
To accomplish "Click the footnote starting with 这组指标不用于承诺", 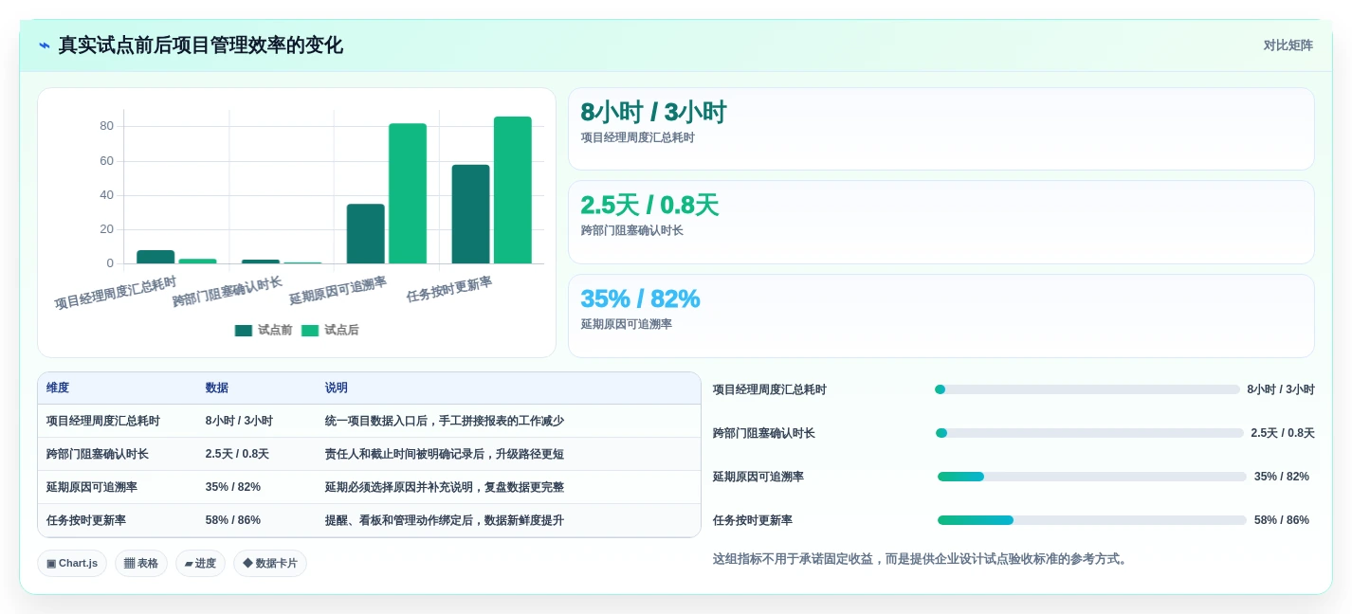I will [x=922, y=559].
